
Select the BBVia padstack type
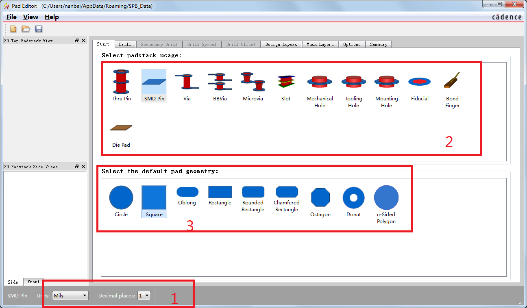220,85
